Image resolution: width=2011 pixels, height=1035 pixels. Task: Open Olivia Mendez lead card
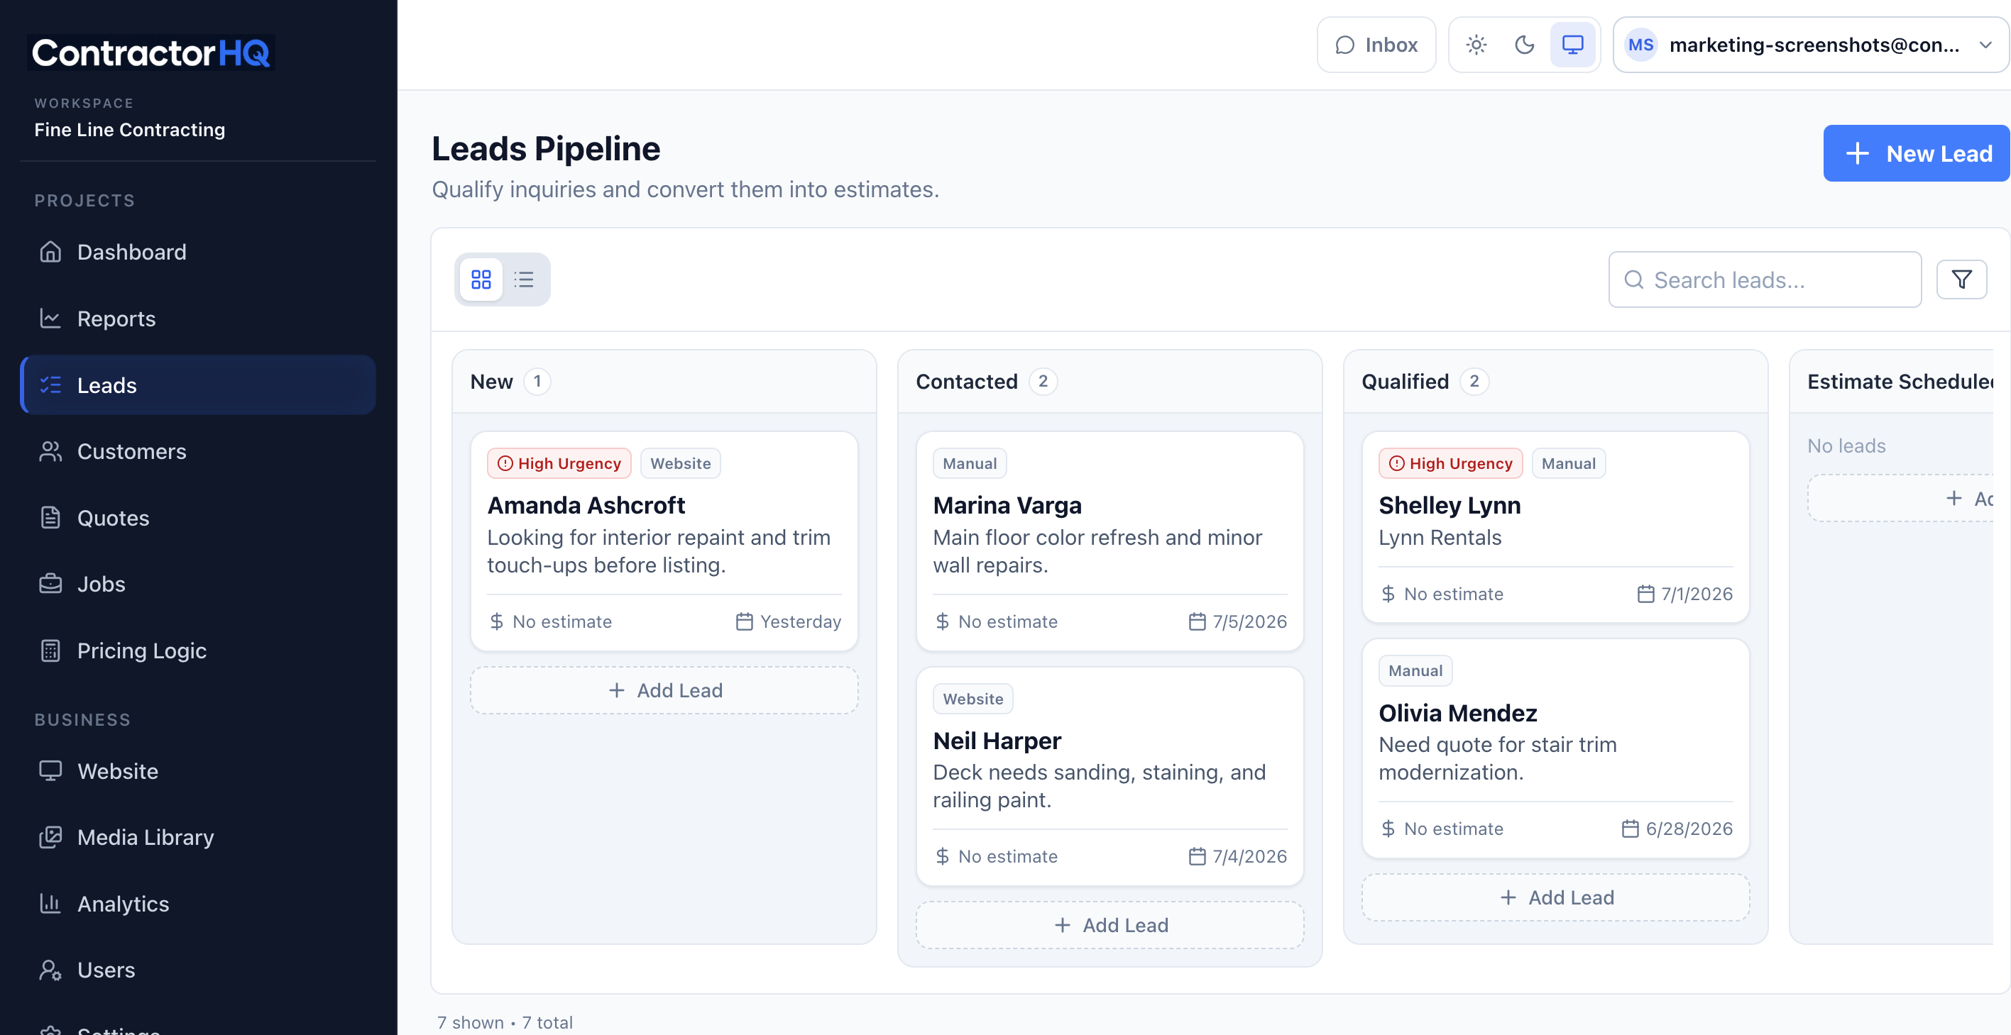(x=1556, y=748)
